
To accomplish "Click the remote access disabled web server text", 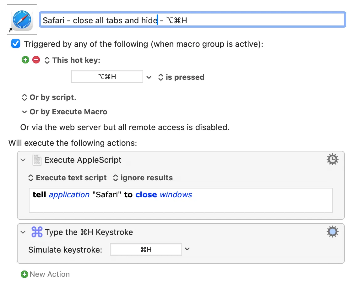I will click(x=125, y=127).
